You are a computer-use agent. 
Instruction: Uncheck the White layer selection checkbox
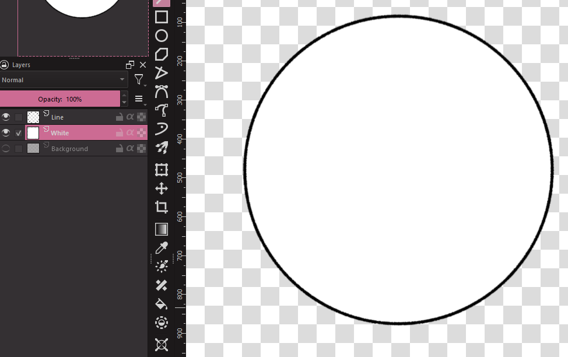[x=19, y=133]
